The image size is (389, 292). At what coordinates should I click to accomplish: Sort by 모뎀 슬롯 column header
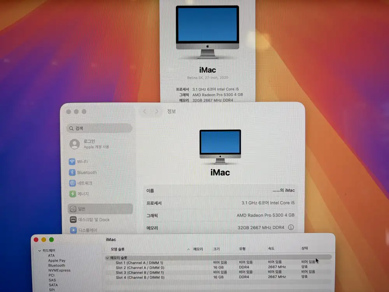click(117, 249)
